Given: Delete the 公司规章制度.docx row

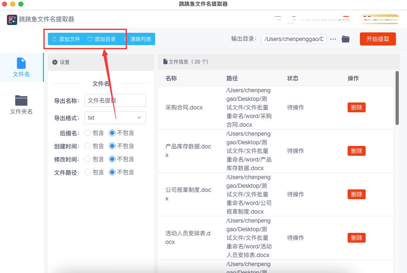Looking at the screenshot, I should [356, 194].
